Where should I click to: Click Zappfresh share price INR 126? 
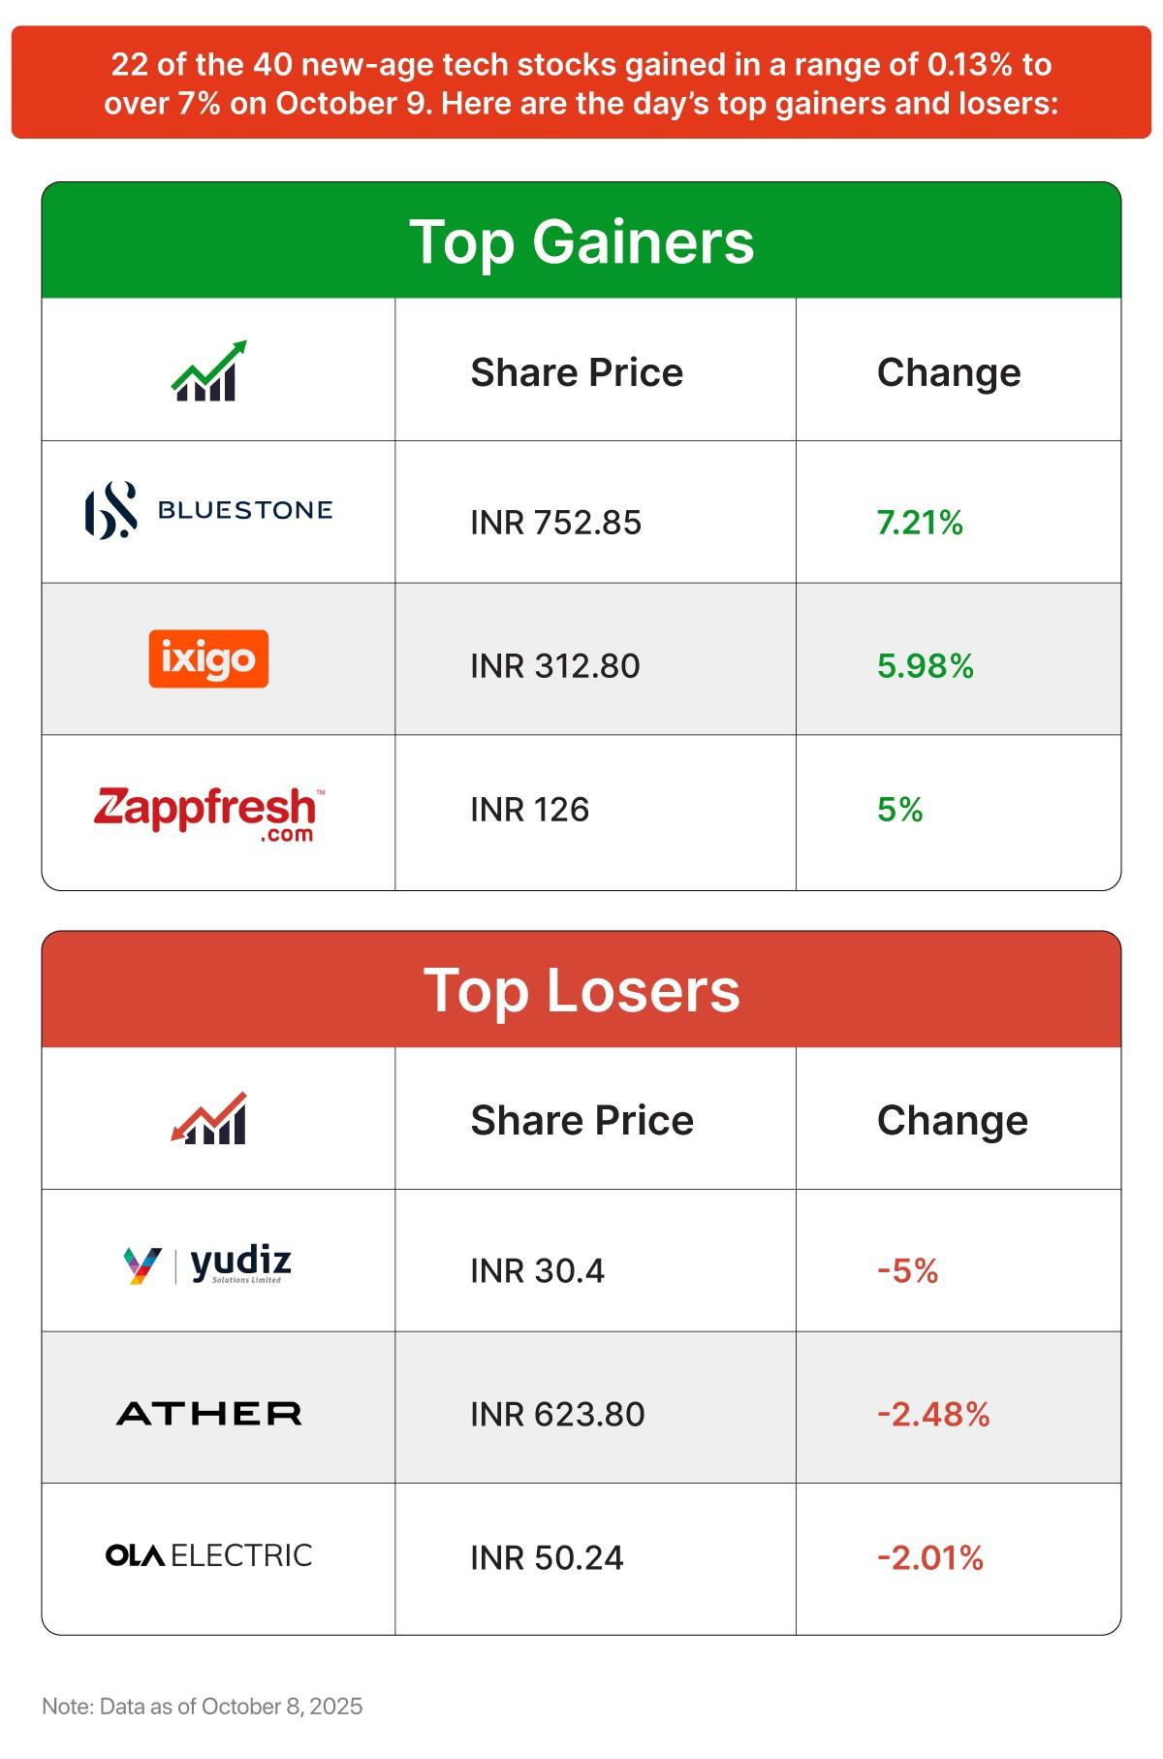coord(529,810)
